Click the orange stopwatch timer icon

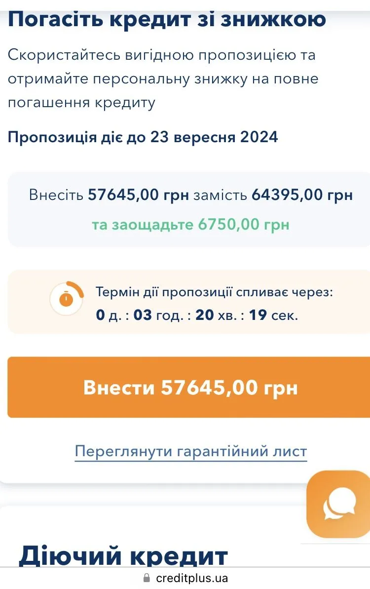pos(67,298)
